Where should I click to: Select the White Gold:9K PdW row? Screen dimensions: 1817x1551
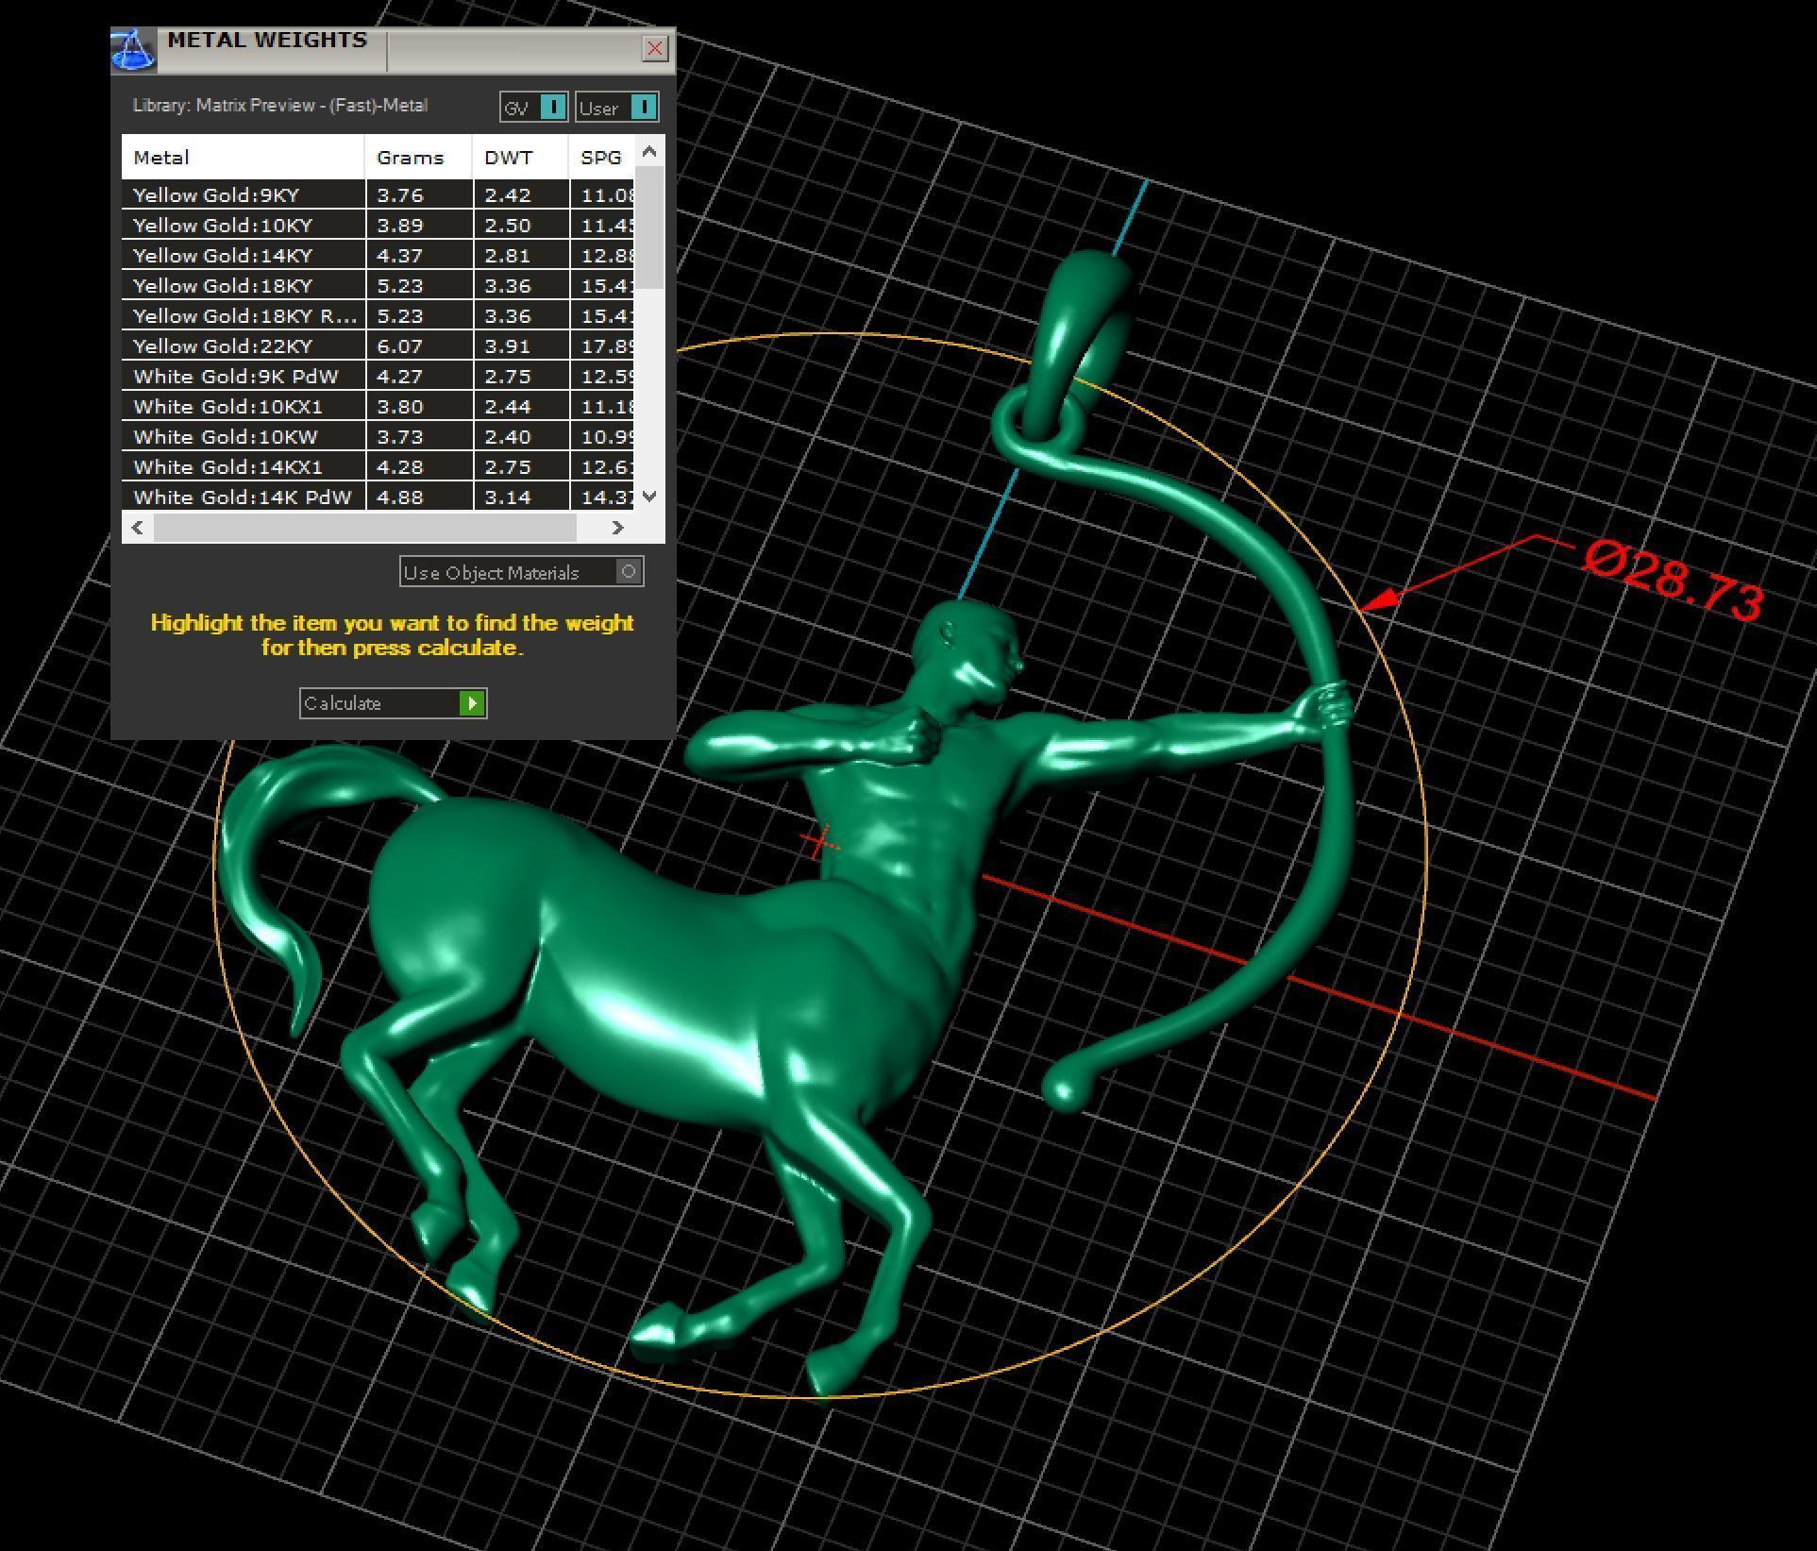(x=243, y=377)
